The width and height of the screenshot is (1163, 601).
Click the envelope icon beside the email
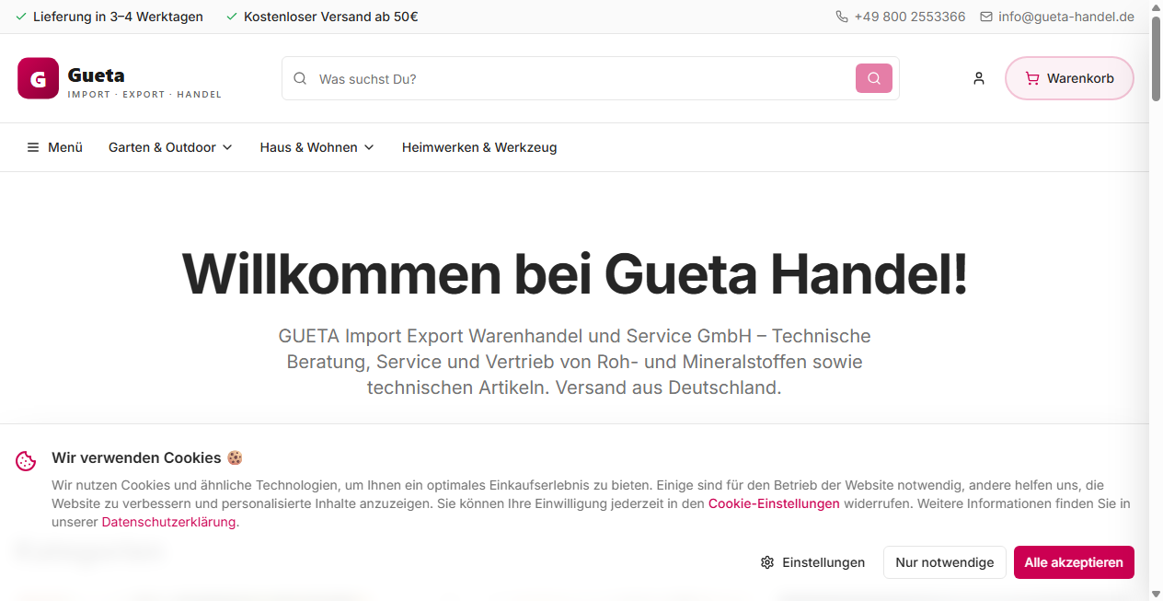(x=985, y=16)
